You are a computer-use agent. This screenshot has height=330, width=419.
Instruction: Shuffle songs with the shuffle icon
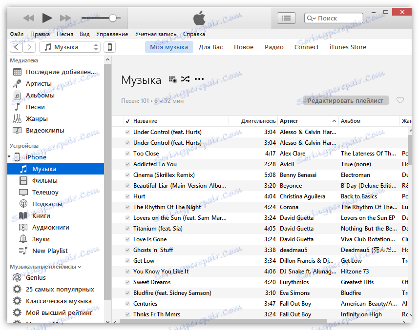[185, 79]
